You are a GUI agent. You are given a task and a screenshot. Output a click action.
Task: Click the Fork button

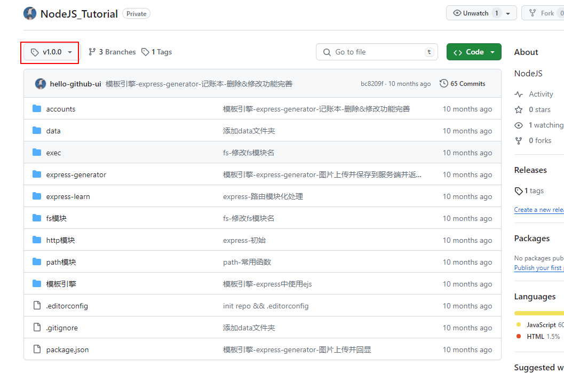coord(543,13)
